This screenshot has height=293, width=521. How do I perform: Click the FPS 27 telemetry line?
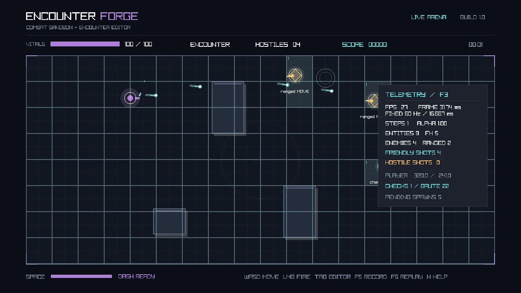(x=423, y=107)
